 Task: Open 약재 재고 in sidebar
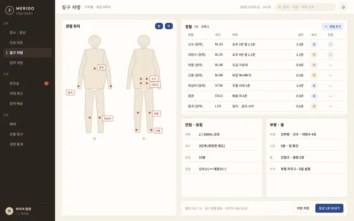point(27,93)
